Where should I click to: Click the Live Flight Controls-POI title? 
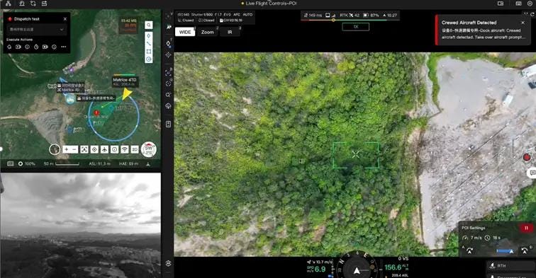click(x=271, y=4)
